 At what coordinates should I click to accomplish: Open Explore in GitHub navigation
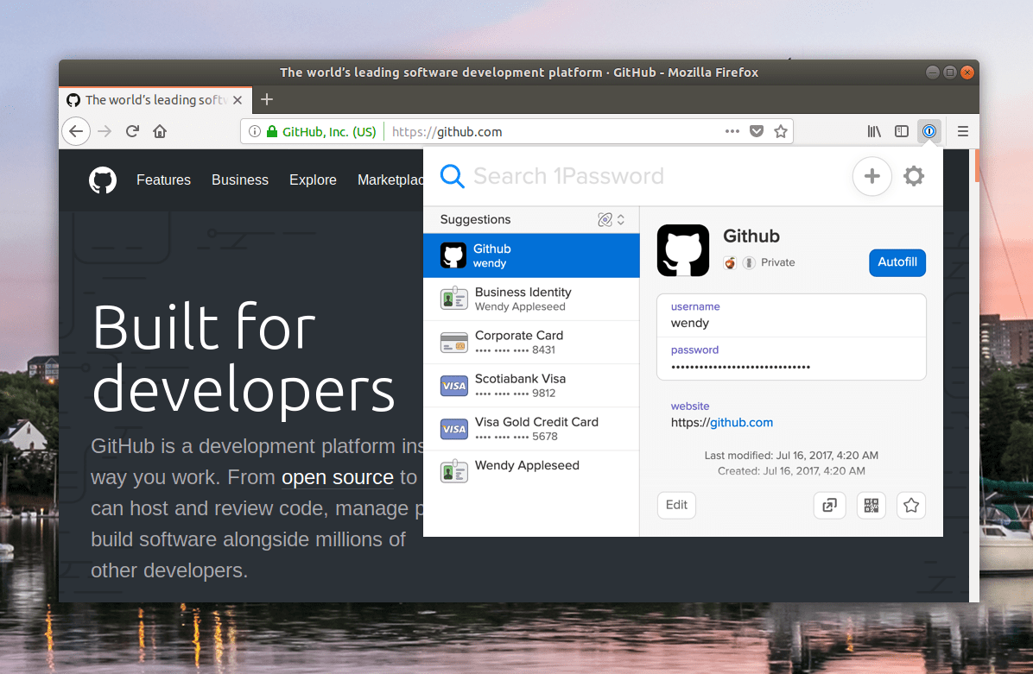(313, 180)
